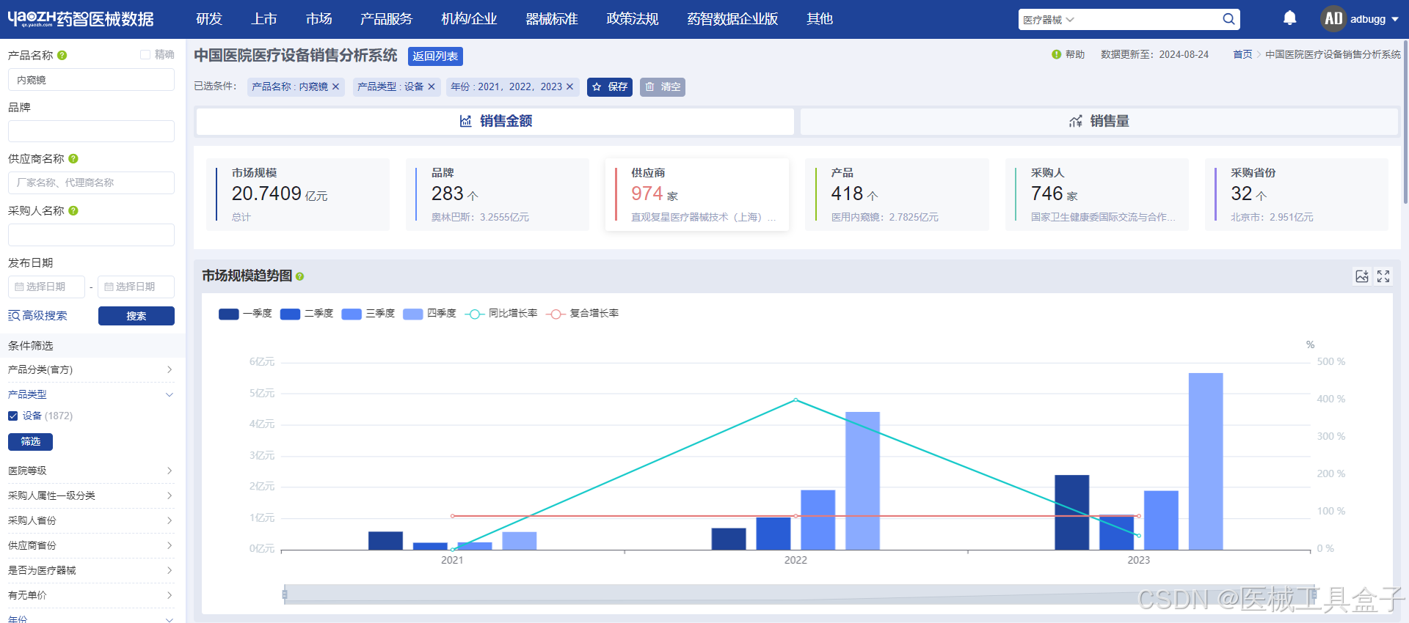Toggle 四季度 legend series
Viewport: 1409px width, 623px height.
point(430,314)
